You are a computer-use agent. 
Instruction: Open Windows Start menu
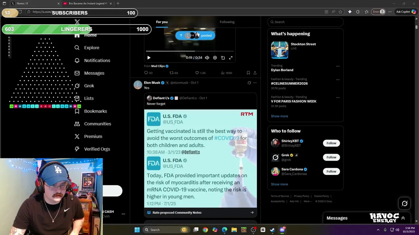click(137, 230)
